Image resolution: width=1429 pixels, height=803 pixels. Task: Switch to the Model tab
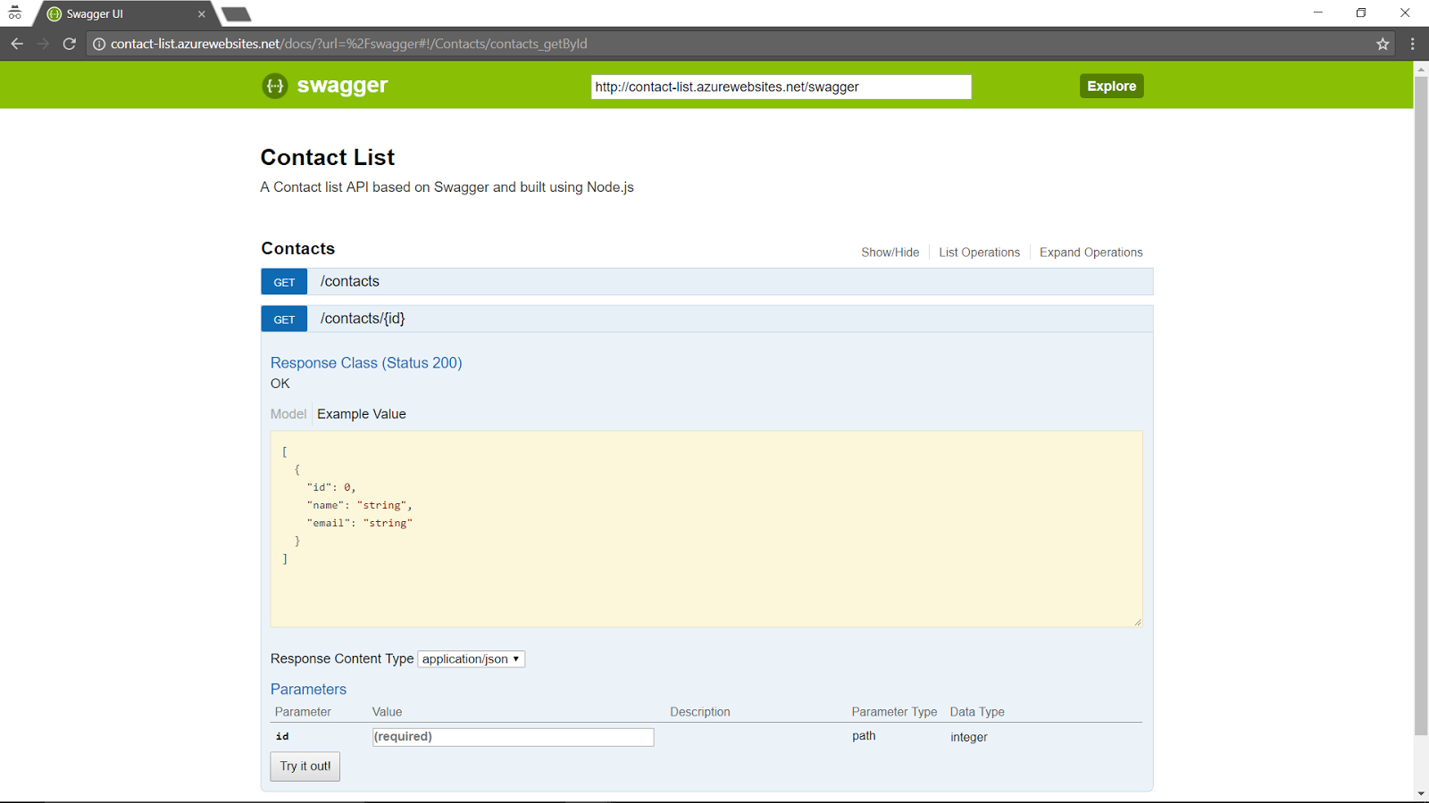pyautogui.click(x=288, y=414)
